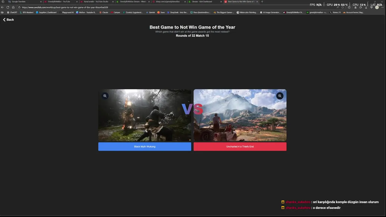386x217 pixels.
Task: Open the browser downloads icon
Action: (366, 7)
